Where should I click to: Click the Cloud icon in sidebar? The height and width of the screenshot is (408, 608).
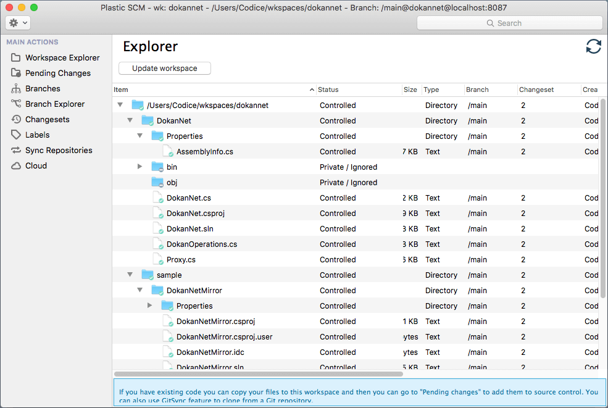click(x=16, y=166)
